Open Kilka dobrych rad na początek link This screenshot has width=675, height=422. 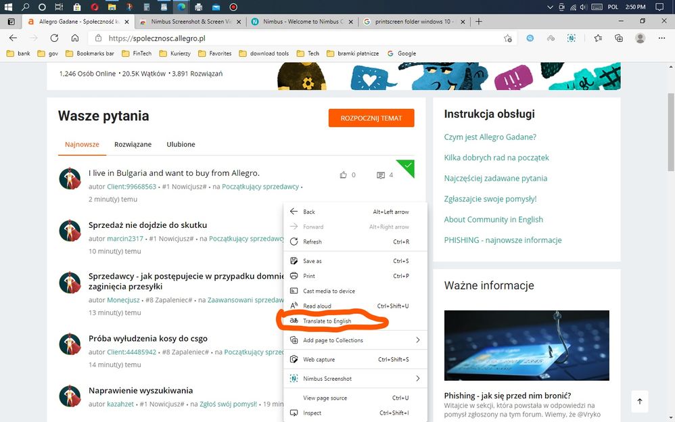(x=496, y=158)
